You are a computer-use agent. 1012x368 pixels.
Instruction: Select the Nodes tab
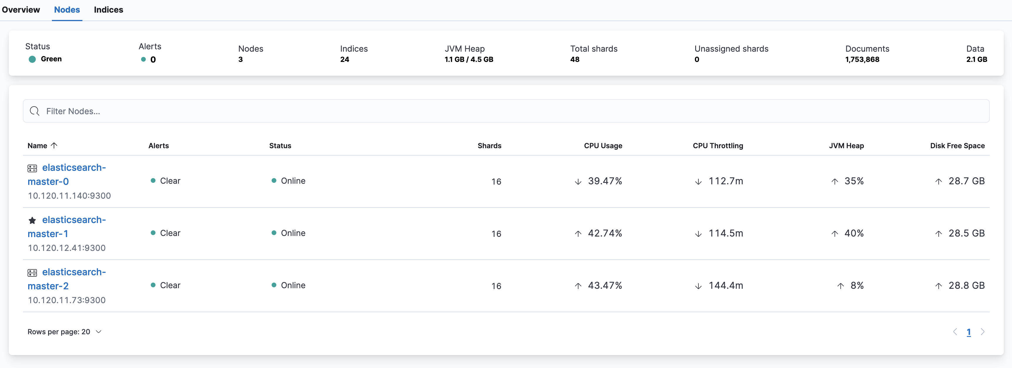(67, 10)
